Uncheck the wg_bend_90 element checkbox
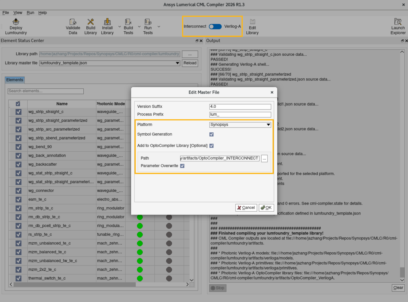408x302 pixels. pyautogui.click(x=19, y=147)
